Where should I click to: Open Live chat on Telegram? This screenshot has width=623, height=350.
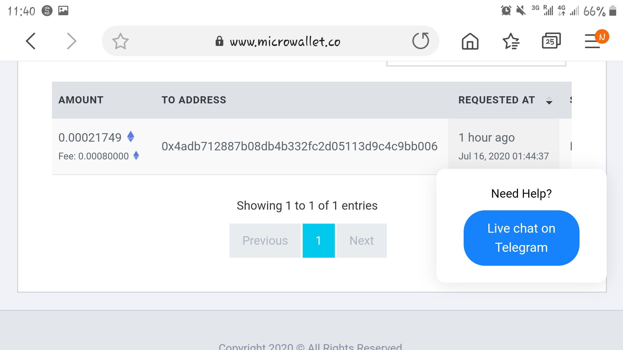(x=521, y=238)
